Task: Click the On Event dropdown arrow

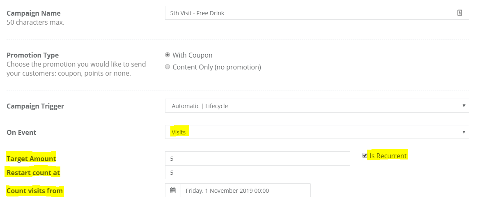Action: click(463, 132)
